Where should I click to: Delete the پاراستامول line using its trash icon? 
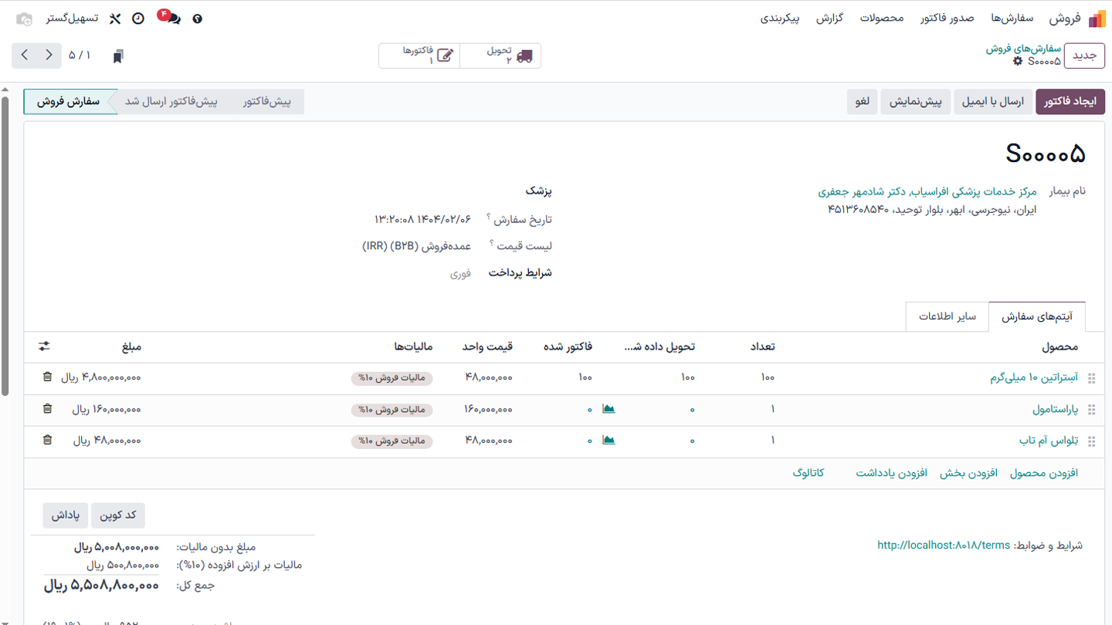(x=47, y=410)
